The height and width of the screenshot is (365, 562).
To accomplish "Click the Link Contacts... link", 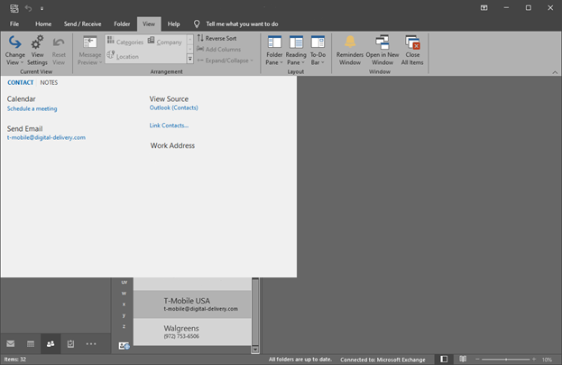I will click(x=169, y=126).
